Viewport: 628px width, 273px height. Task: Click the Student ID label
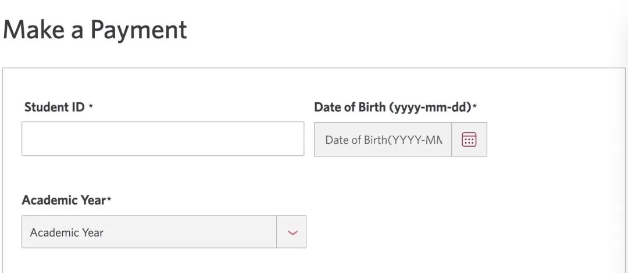55,107
